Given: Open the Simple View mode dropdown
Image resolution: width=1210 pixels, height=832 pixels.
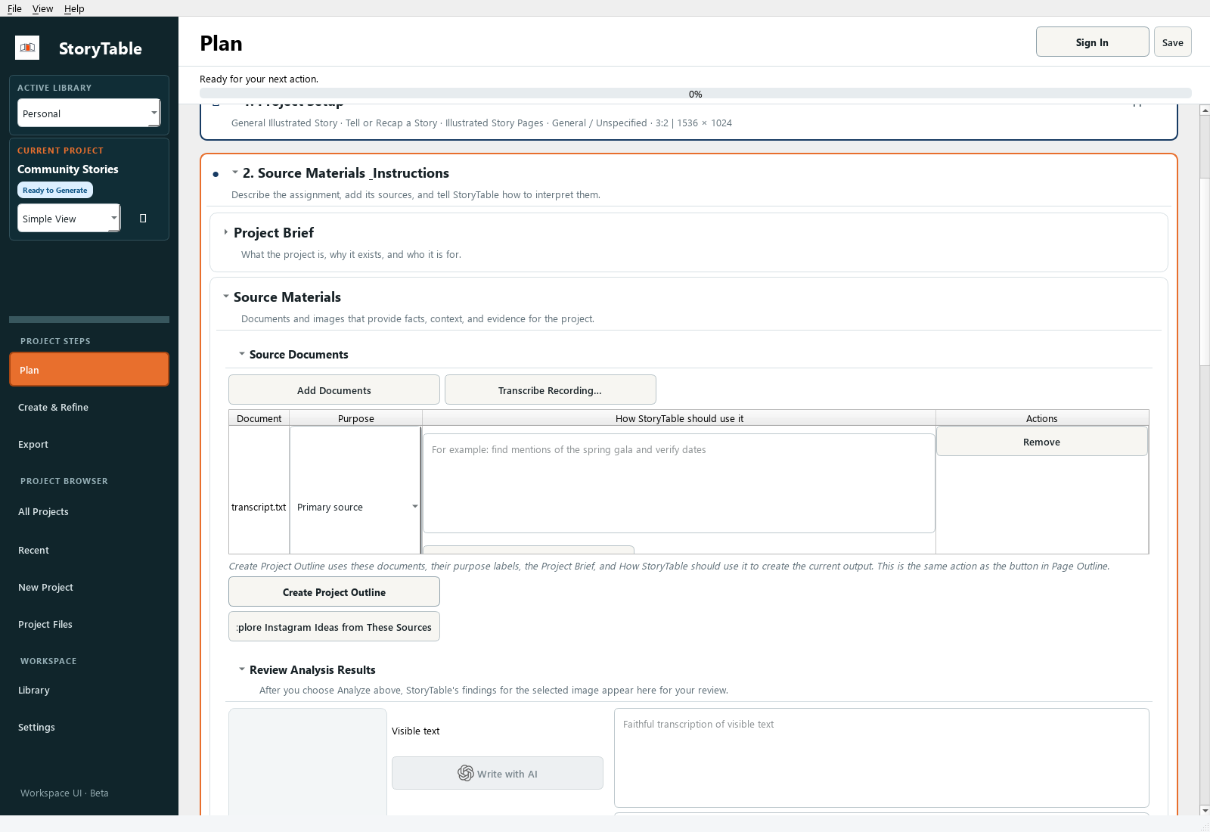Looking at the screenshot, I should (x=69, y=219).
